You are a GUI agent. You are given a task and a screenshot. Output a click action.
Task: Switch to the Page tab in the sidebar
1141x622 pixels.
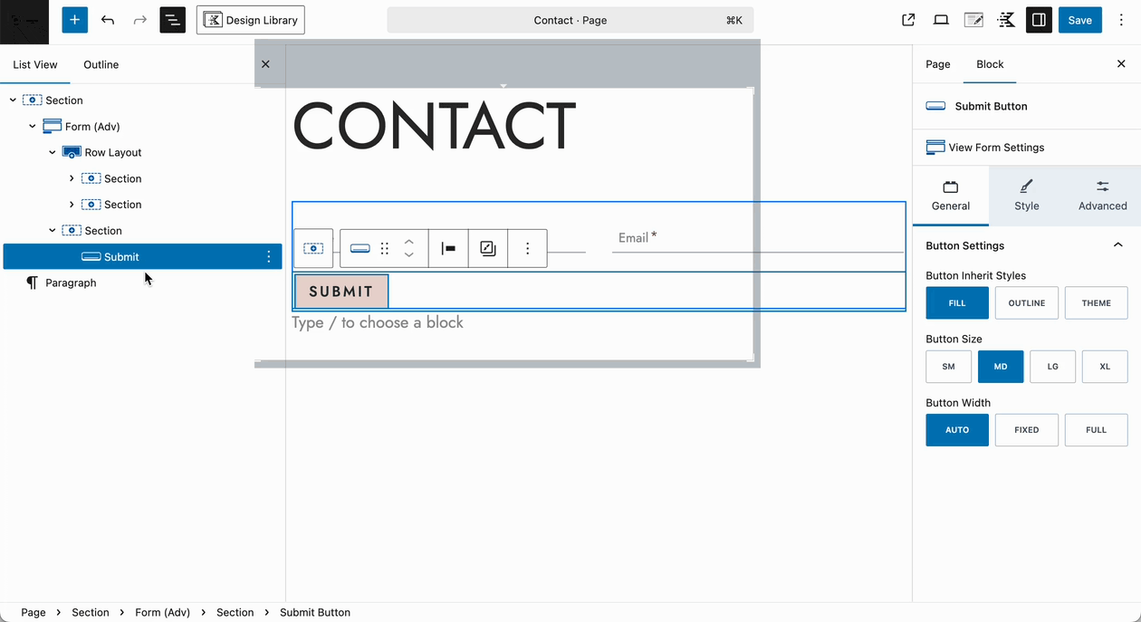click(937, 64)
